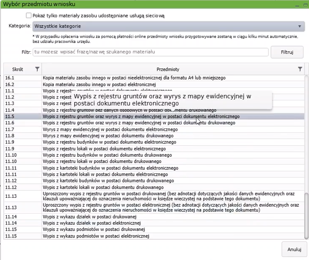
Task: Click the Filtr search input field
Action: [x=150, y=52]
